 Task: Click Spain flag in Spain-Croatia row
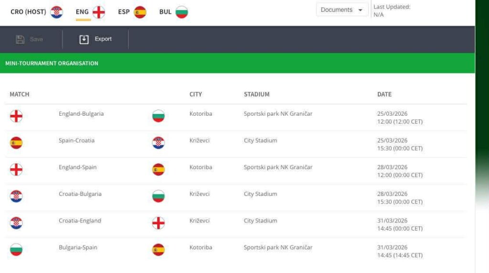(x=16, y=142)
